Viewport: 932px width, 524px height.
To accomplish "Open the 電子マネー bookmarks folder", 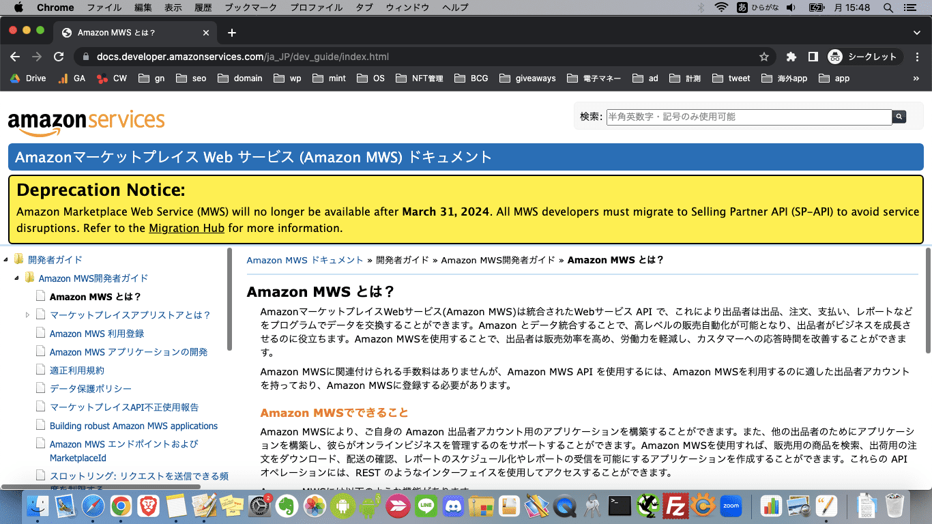I will pos(594,78).
